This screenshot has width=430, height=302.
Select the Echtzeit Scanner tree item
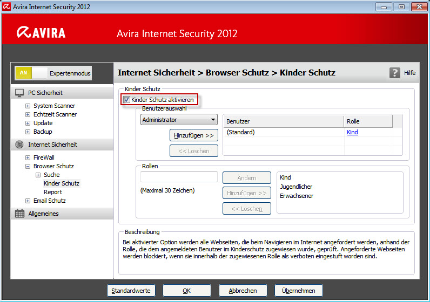pos(55,114)
